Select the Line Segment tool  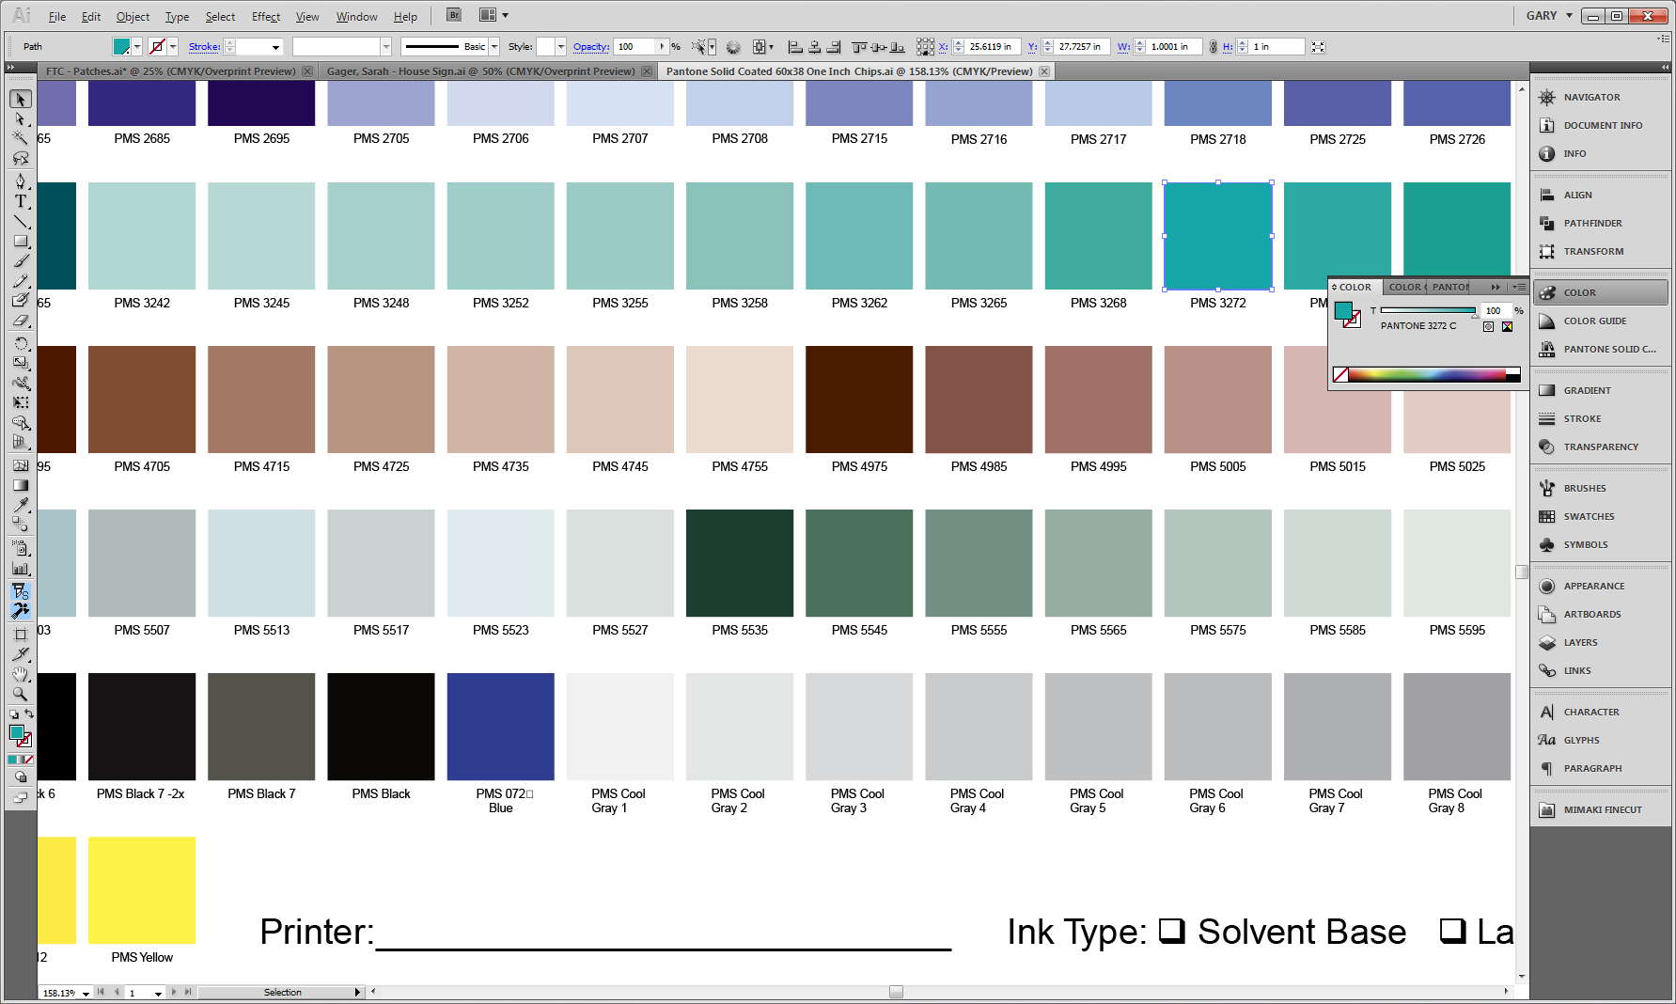21,221
